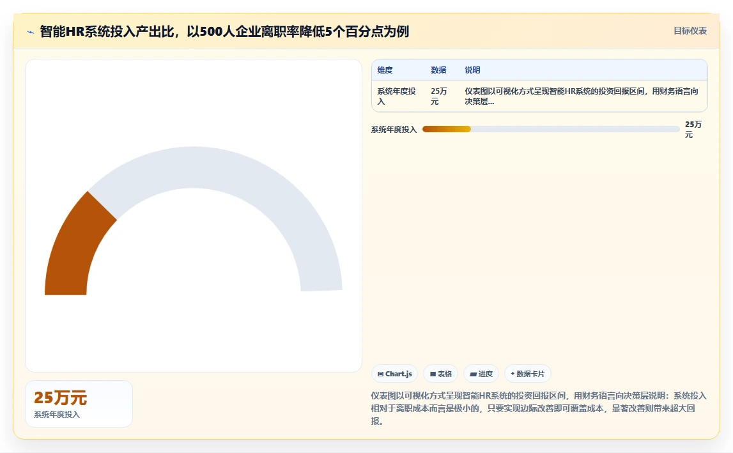Click the 数据 column header
Viewport: 733px width, 453px height.
438,70
